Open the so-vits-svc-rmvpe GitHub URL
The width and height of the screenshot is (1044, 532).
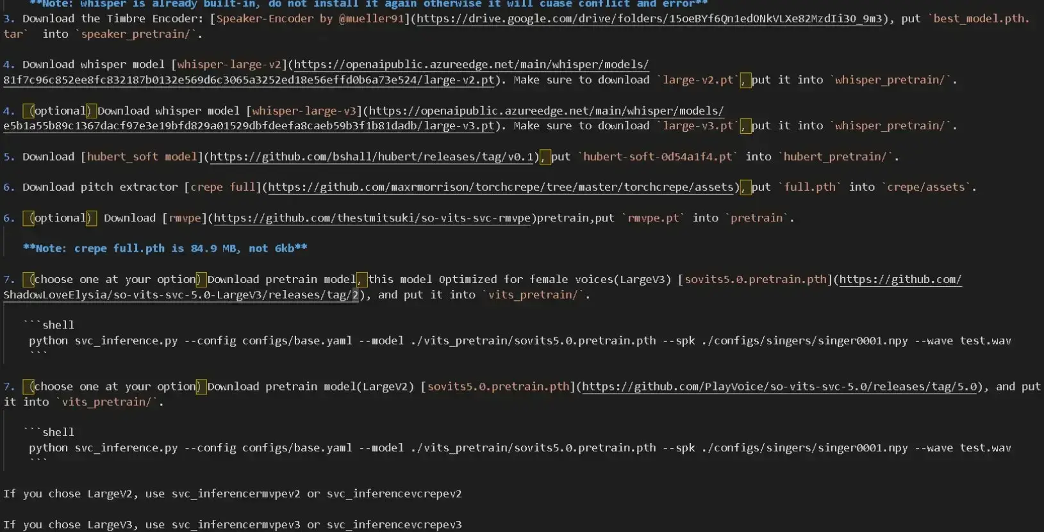tap(372, 218)
